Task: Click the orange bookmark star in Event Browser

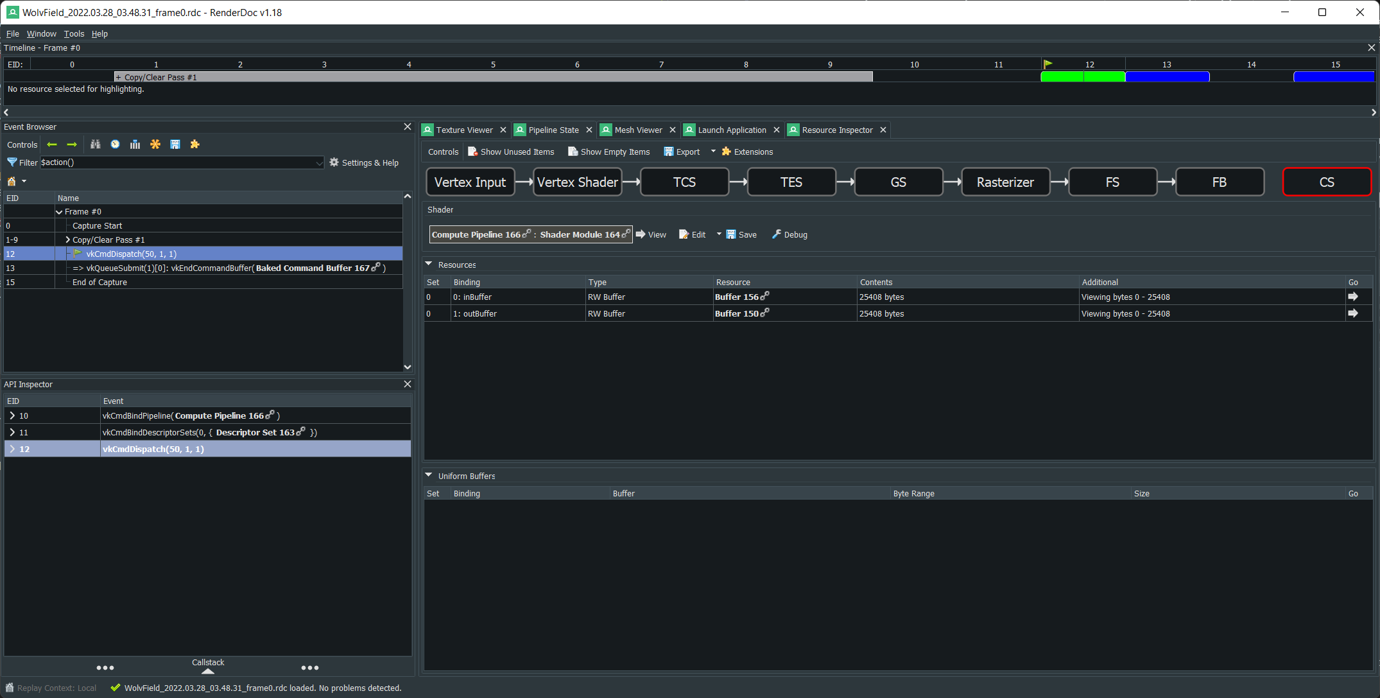Action: pos(155,144)
